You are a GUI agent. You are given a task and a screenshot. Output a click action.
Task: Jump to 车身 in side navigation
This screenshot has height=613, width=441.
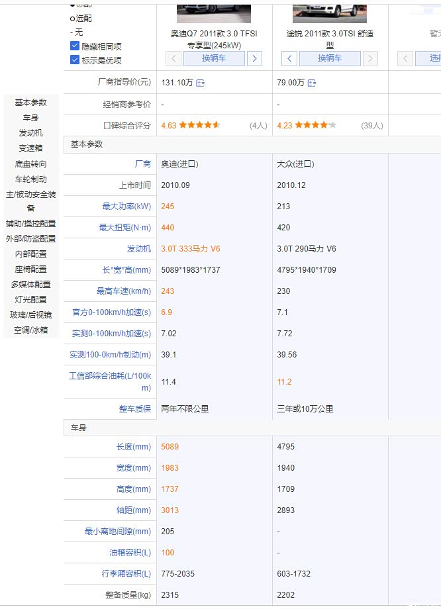coord(31,118)
